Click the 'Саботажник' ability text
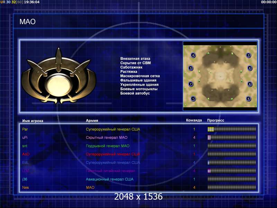277x208 pixels. click(131, 67)
